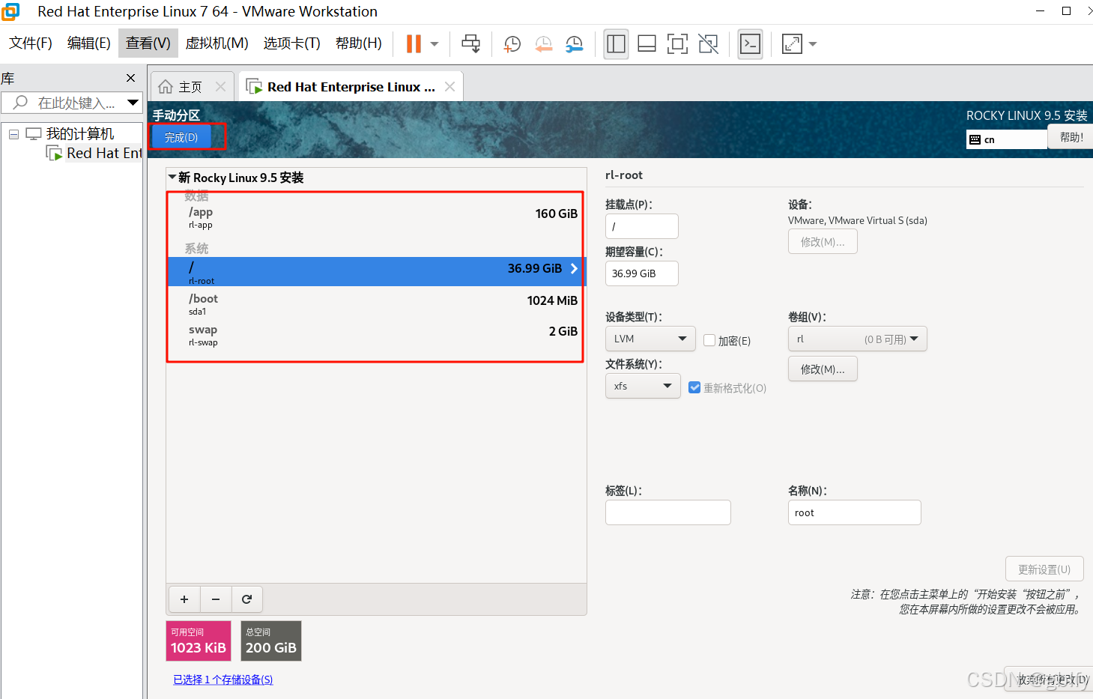Click the 完成(D) button

click(181, 137)
